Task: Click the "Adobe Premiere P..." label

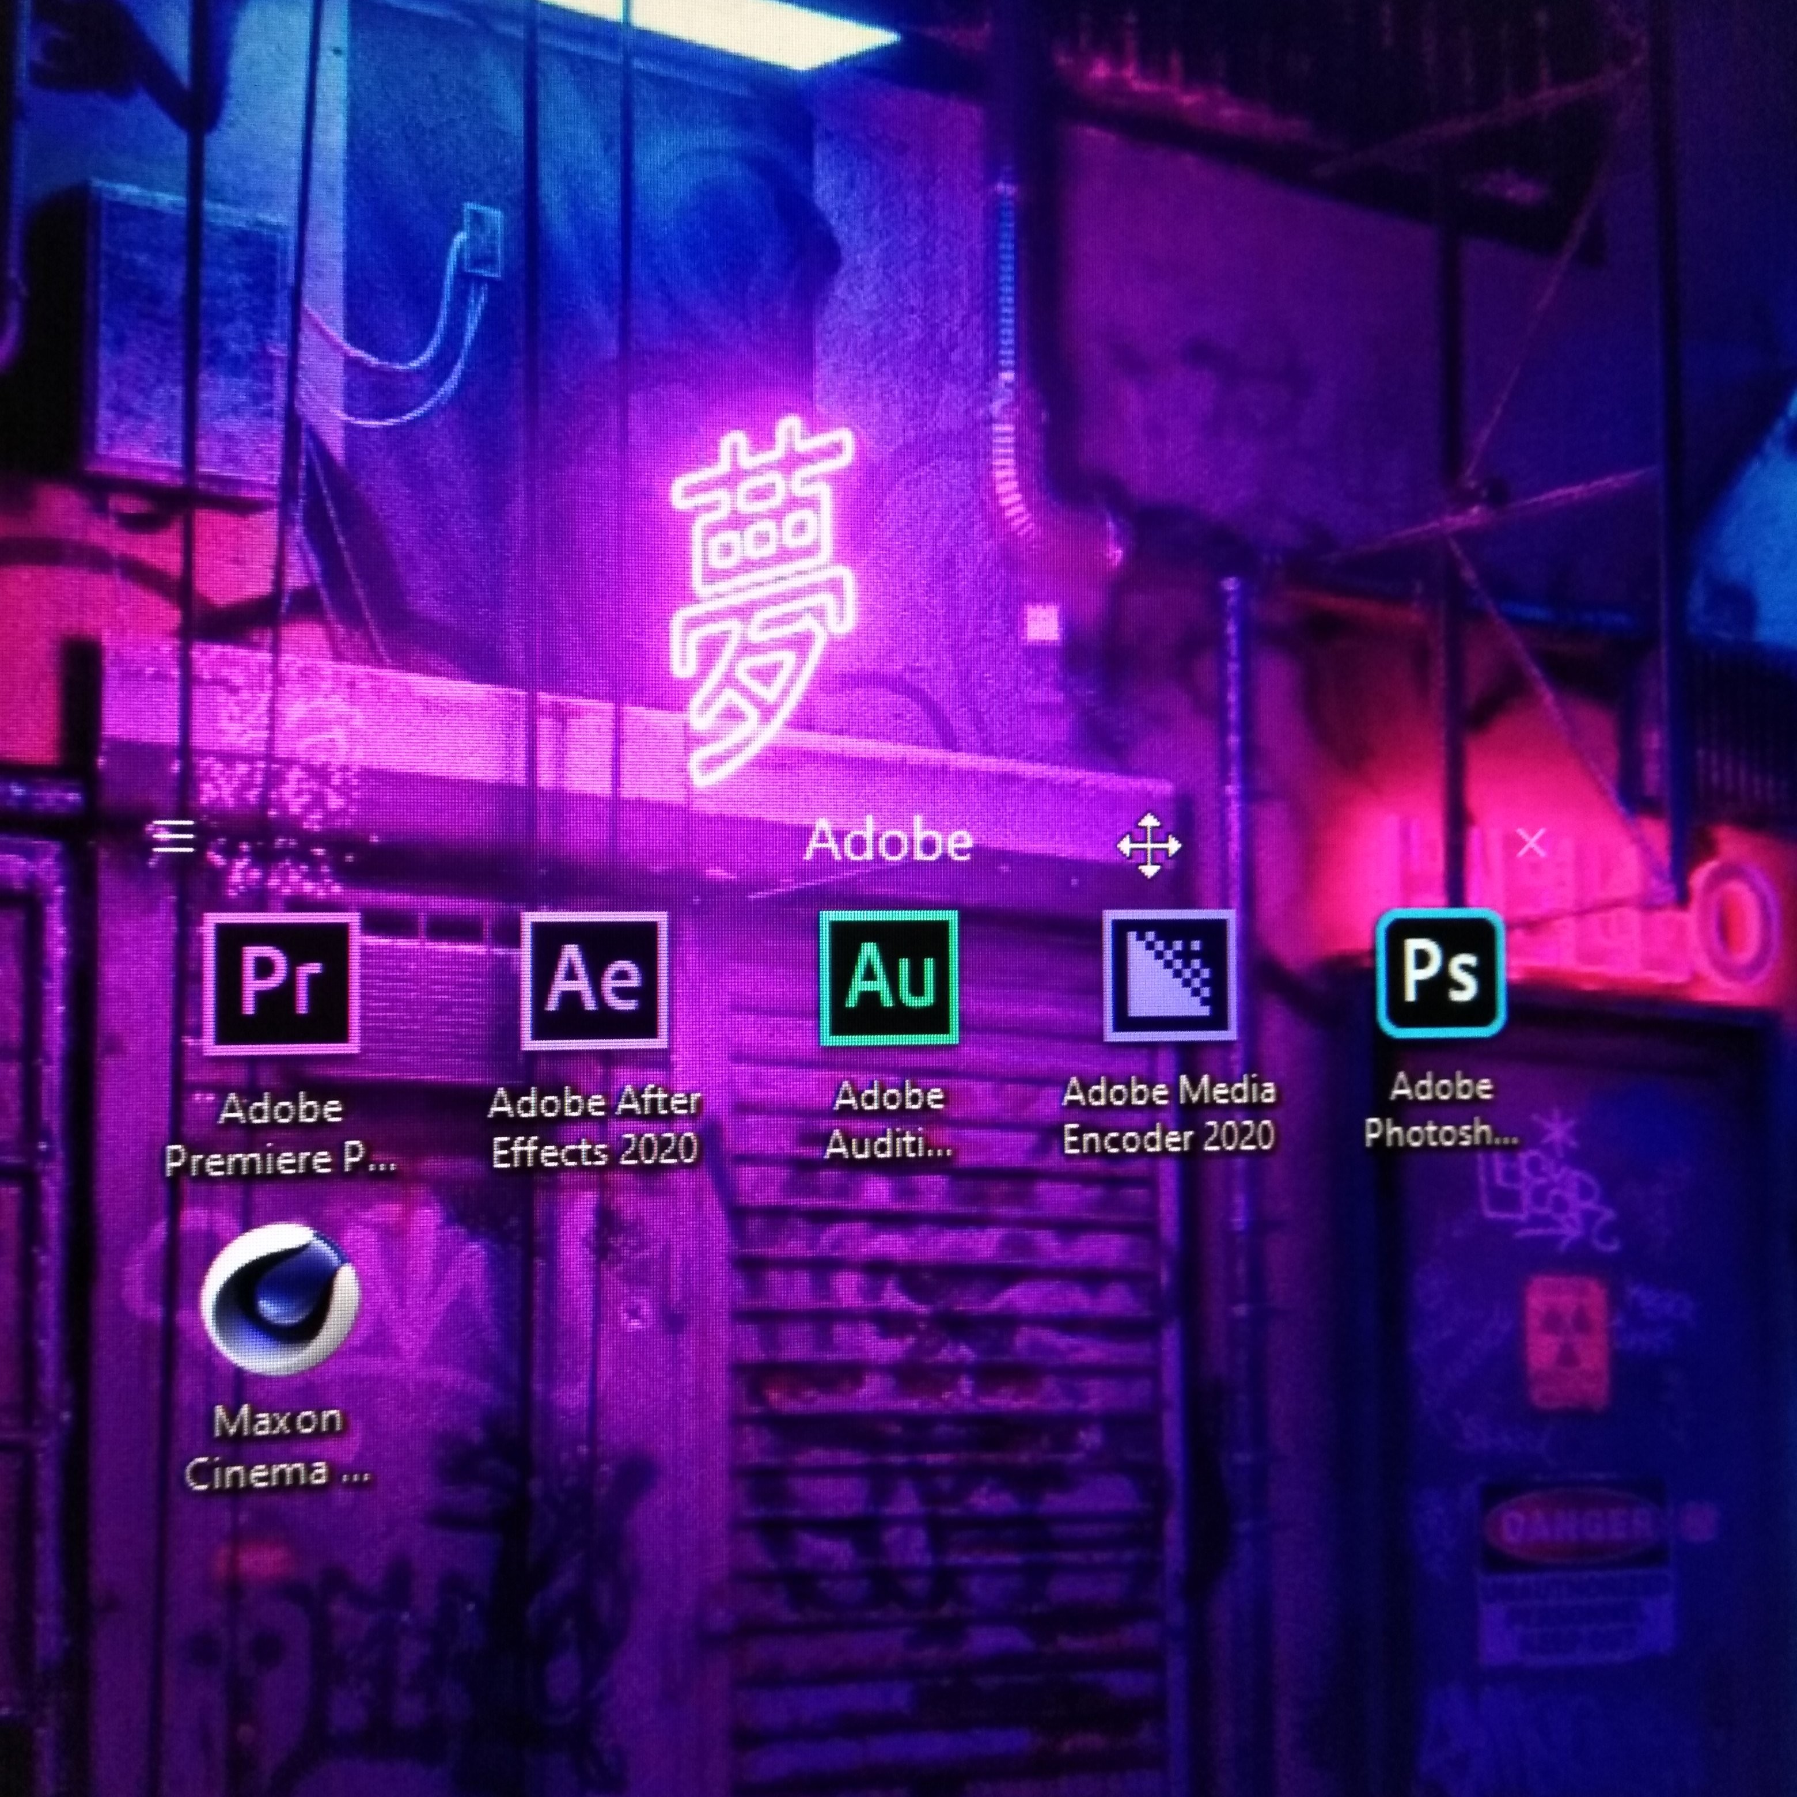Action: click(281, 1134)
